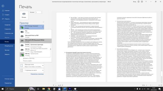This screenshot has height=91, width=163.
Task: Click Microsoft Print to PDF printer icon
Action: (22, 36)
